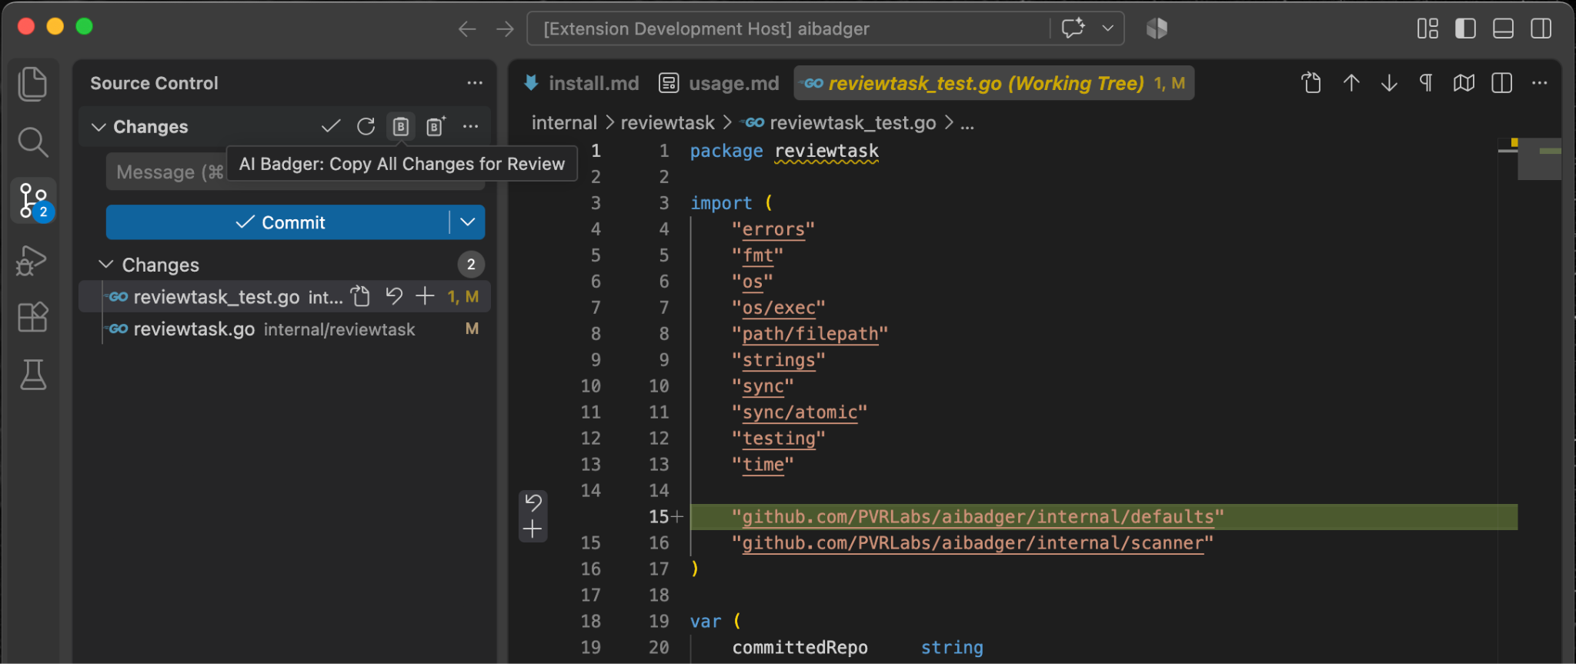The width and height of the screenshot is (1576, 664).
Task: Navigate forward with right arrow in title bar
Action: [505, 29]
